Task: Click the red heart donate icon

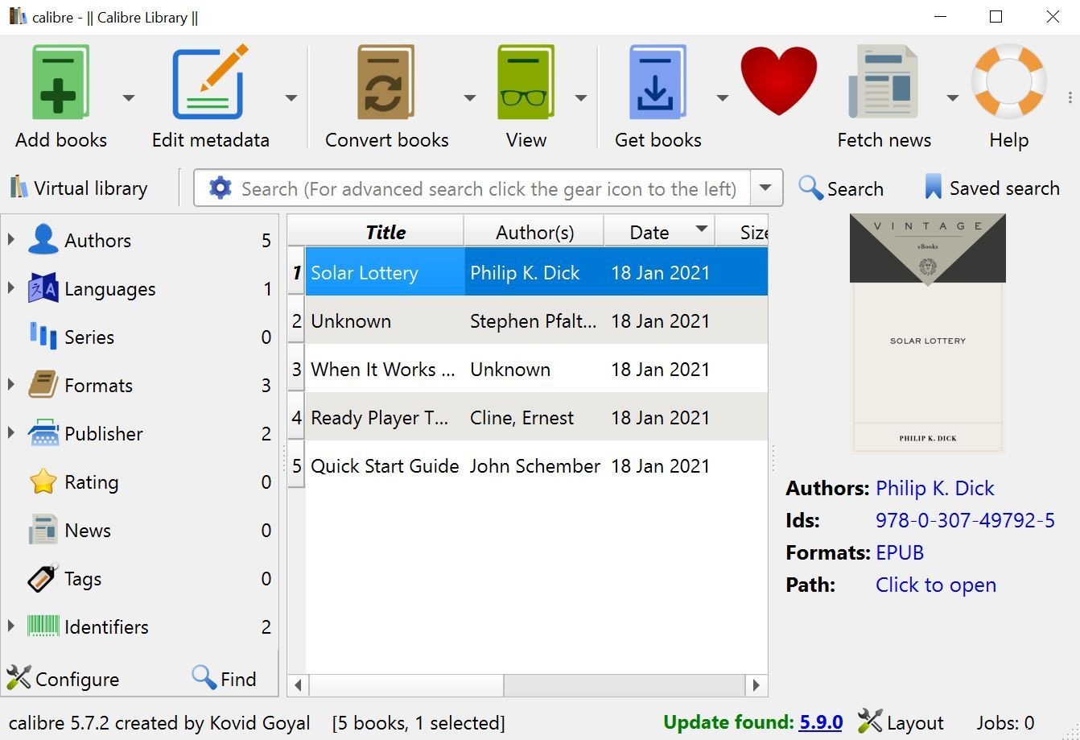Action: pyautogui.click(x=778, y=81)
